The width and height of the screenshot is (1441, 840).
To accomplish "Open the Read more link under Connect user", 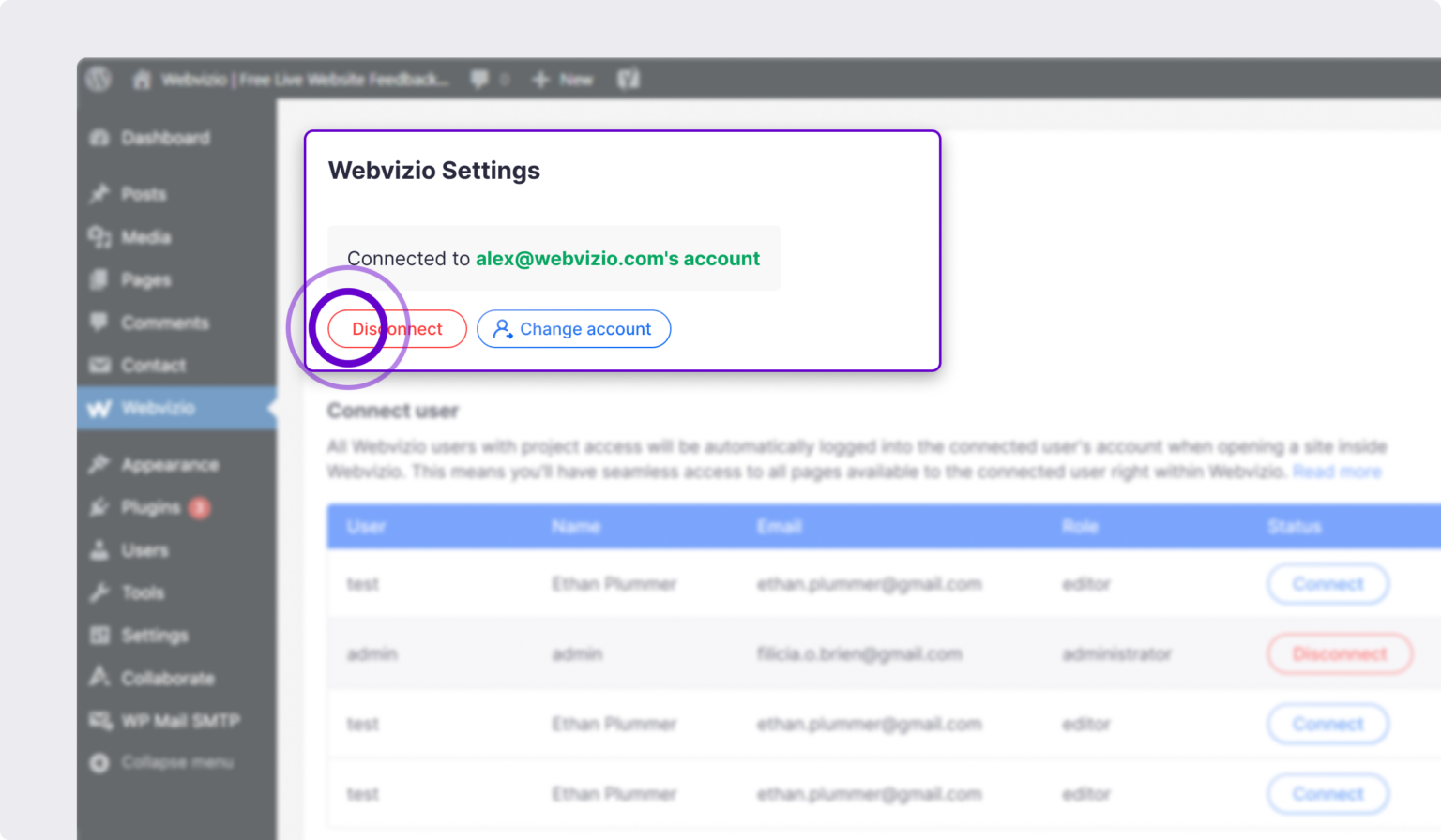I will [x=1336, y=472].
